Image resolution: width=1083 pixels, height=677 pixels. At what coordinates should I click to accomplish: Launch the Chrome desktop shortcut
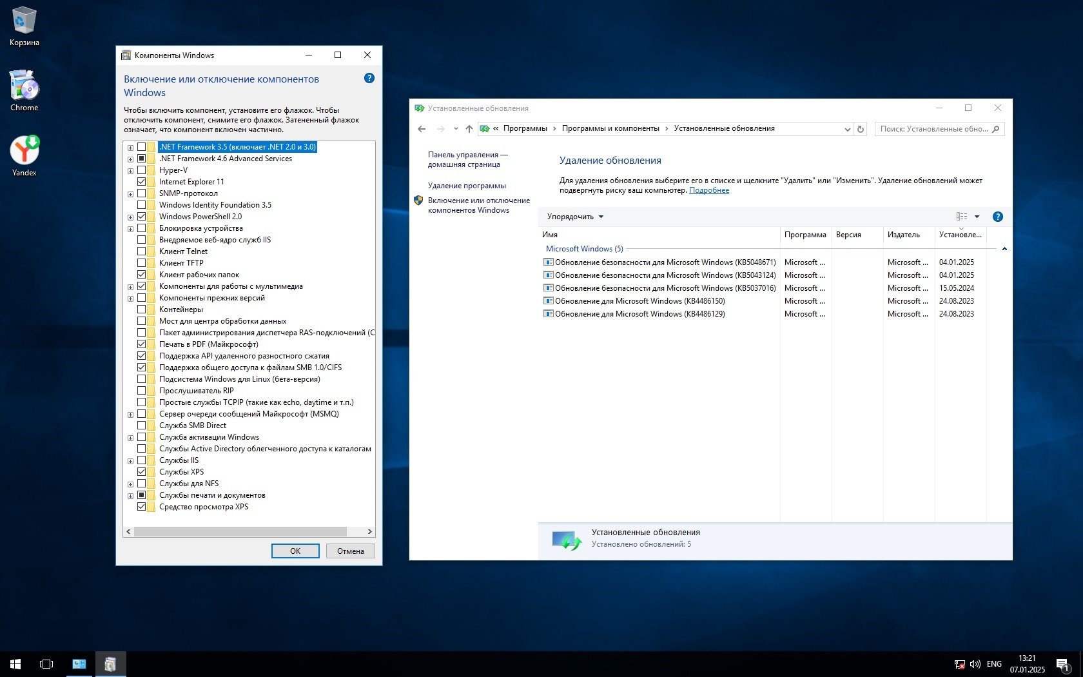click(x=24, y=90)
